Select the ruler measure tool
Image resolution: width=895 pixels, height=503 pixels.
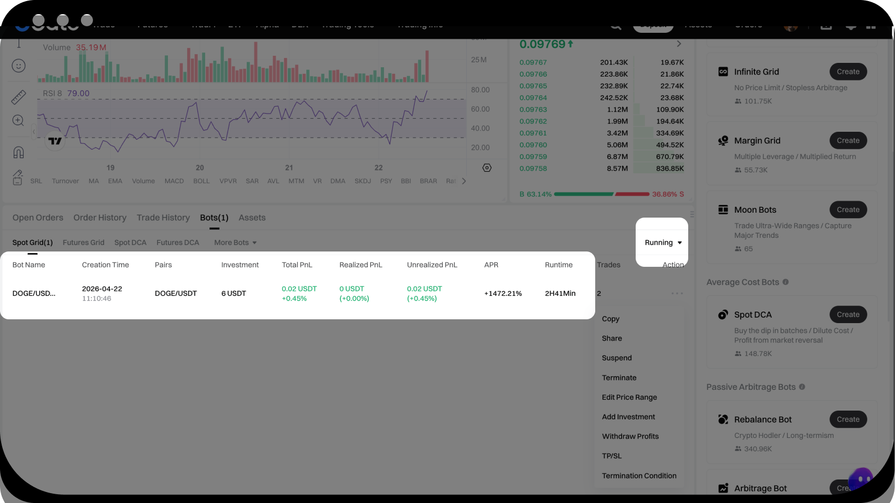coord(19,97)
